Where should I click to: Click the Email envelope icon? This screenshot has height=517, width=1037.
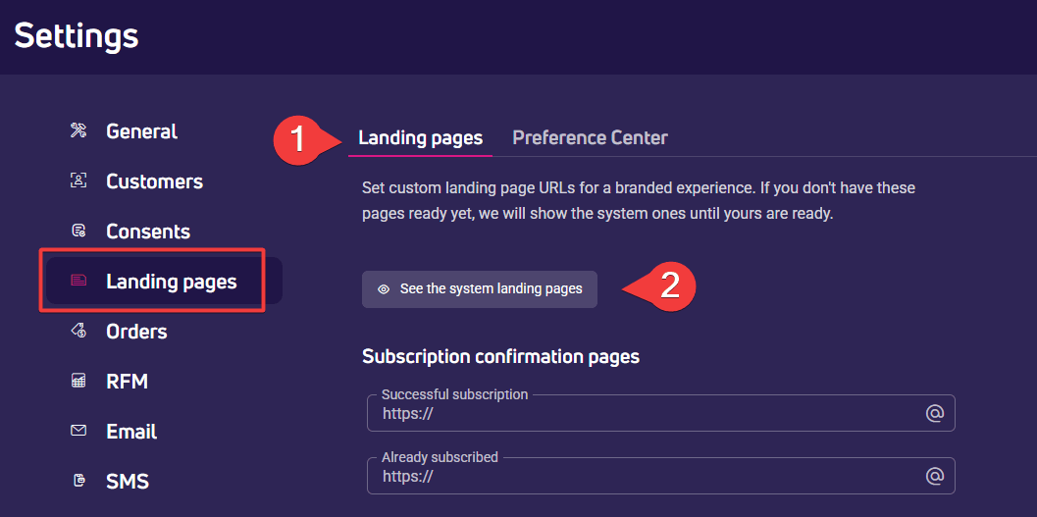(x=78, y=431)
